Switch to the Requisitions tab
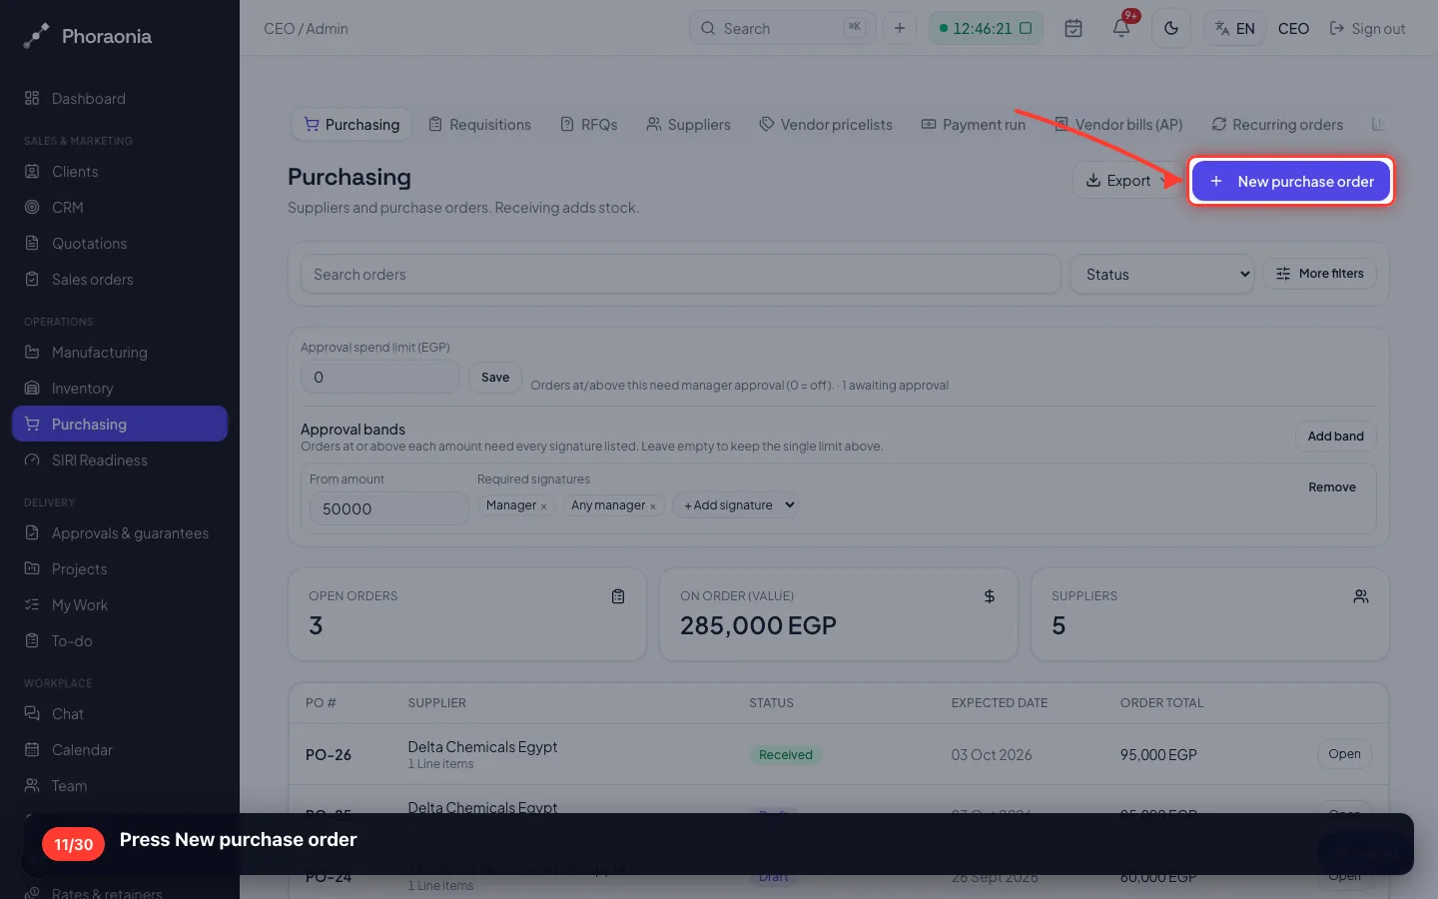Viewport: 1438px width, 899px height. click(x=480, y=125)
